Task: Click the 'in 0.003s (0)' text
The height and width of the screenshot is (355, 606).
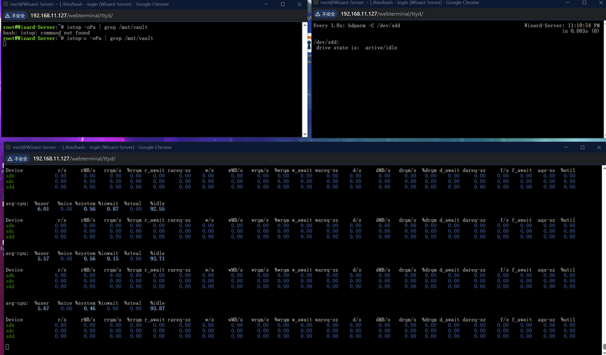Action: 581,31
